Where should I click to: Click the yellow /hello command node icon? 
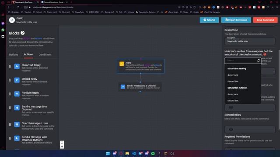pyautogui.click(x=122, y=64)
